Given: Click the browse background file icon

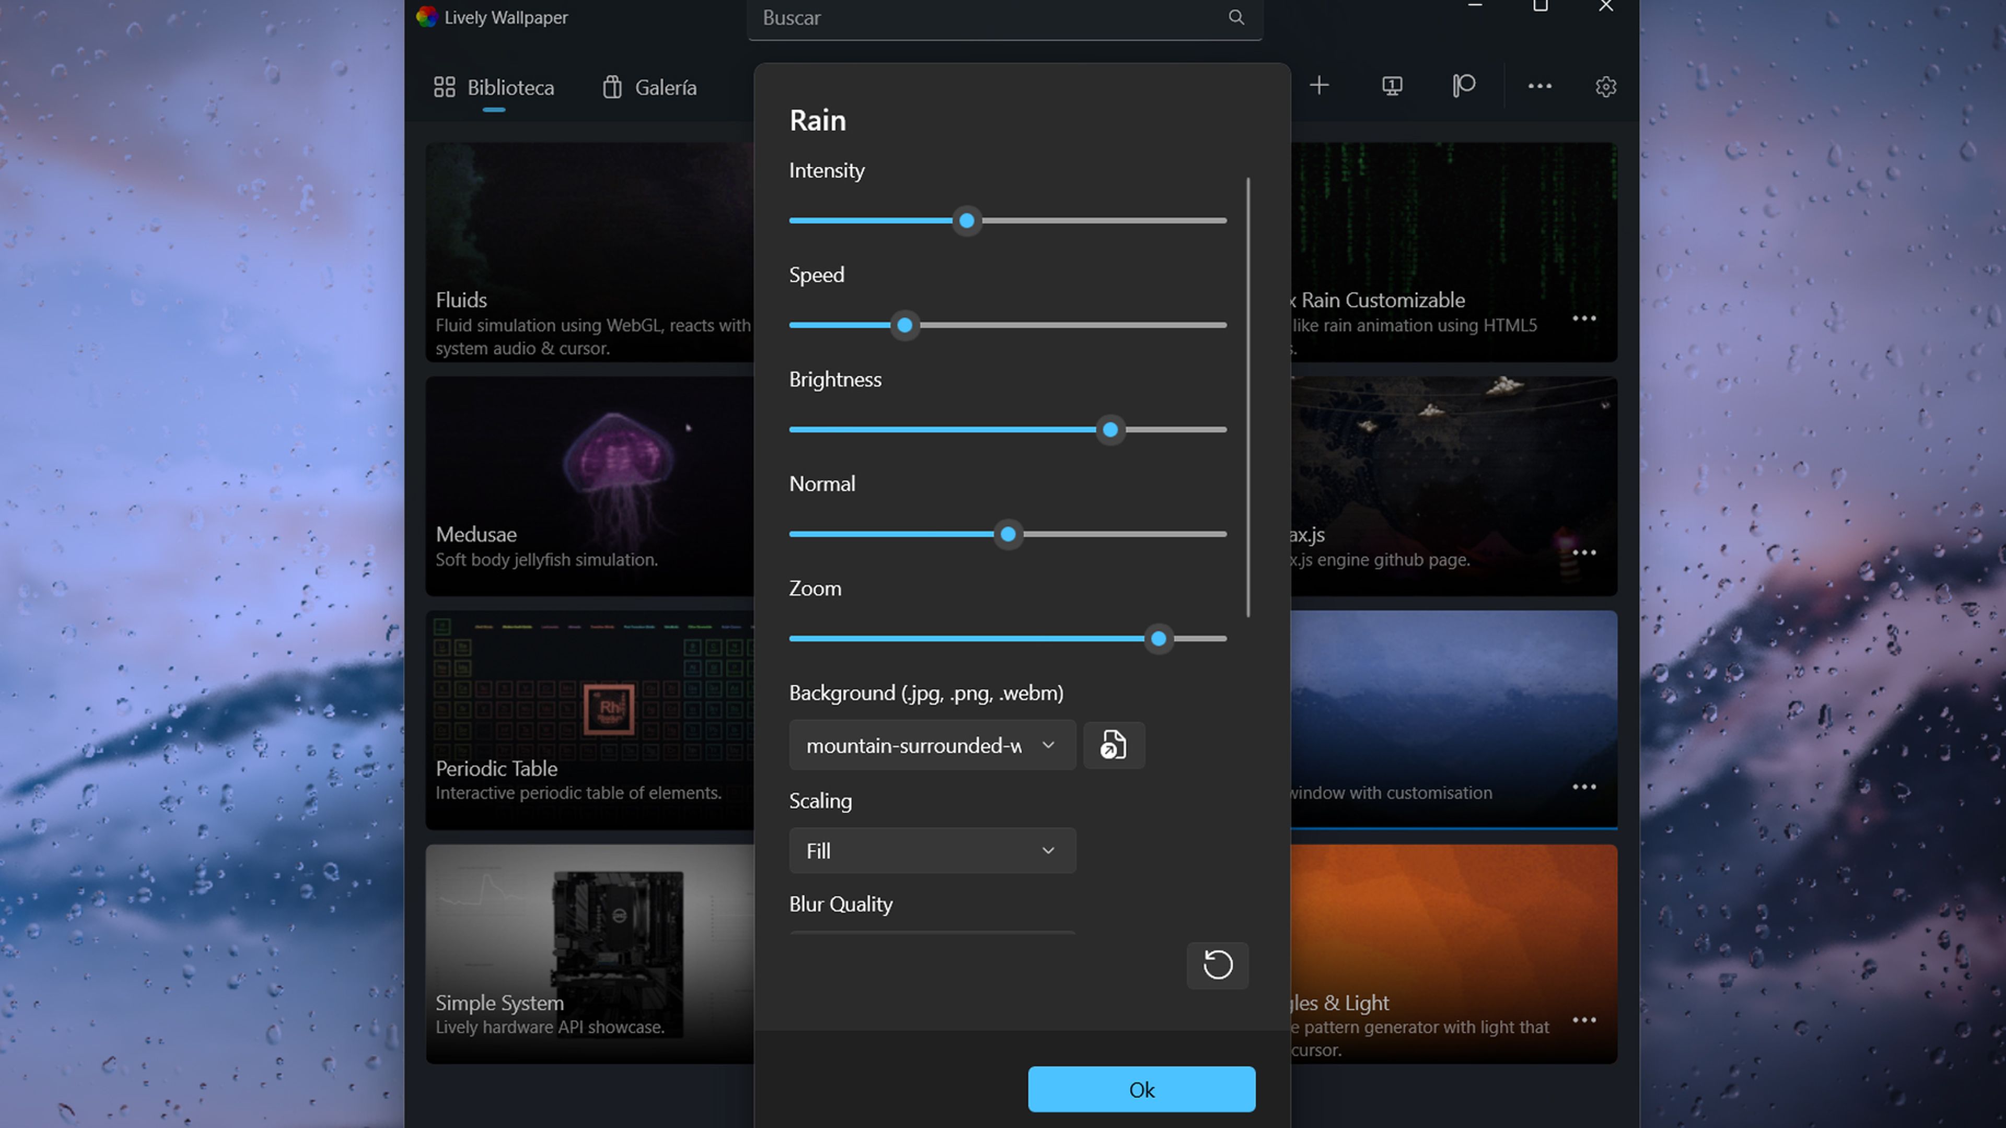Looking at the screenshot, I should point(1114,745).
